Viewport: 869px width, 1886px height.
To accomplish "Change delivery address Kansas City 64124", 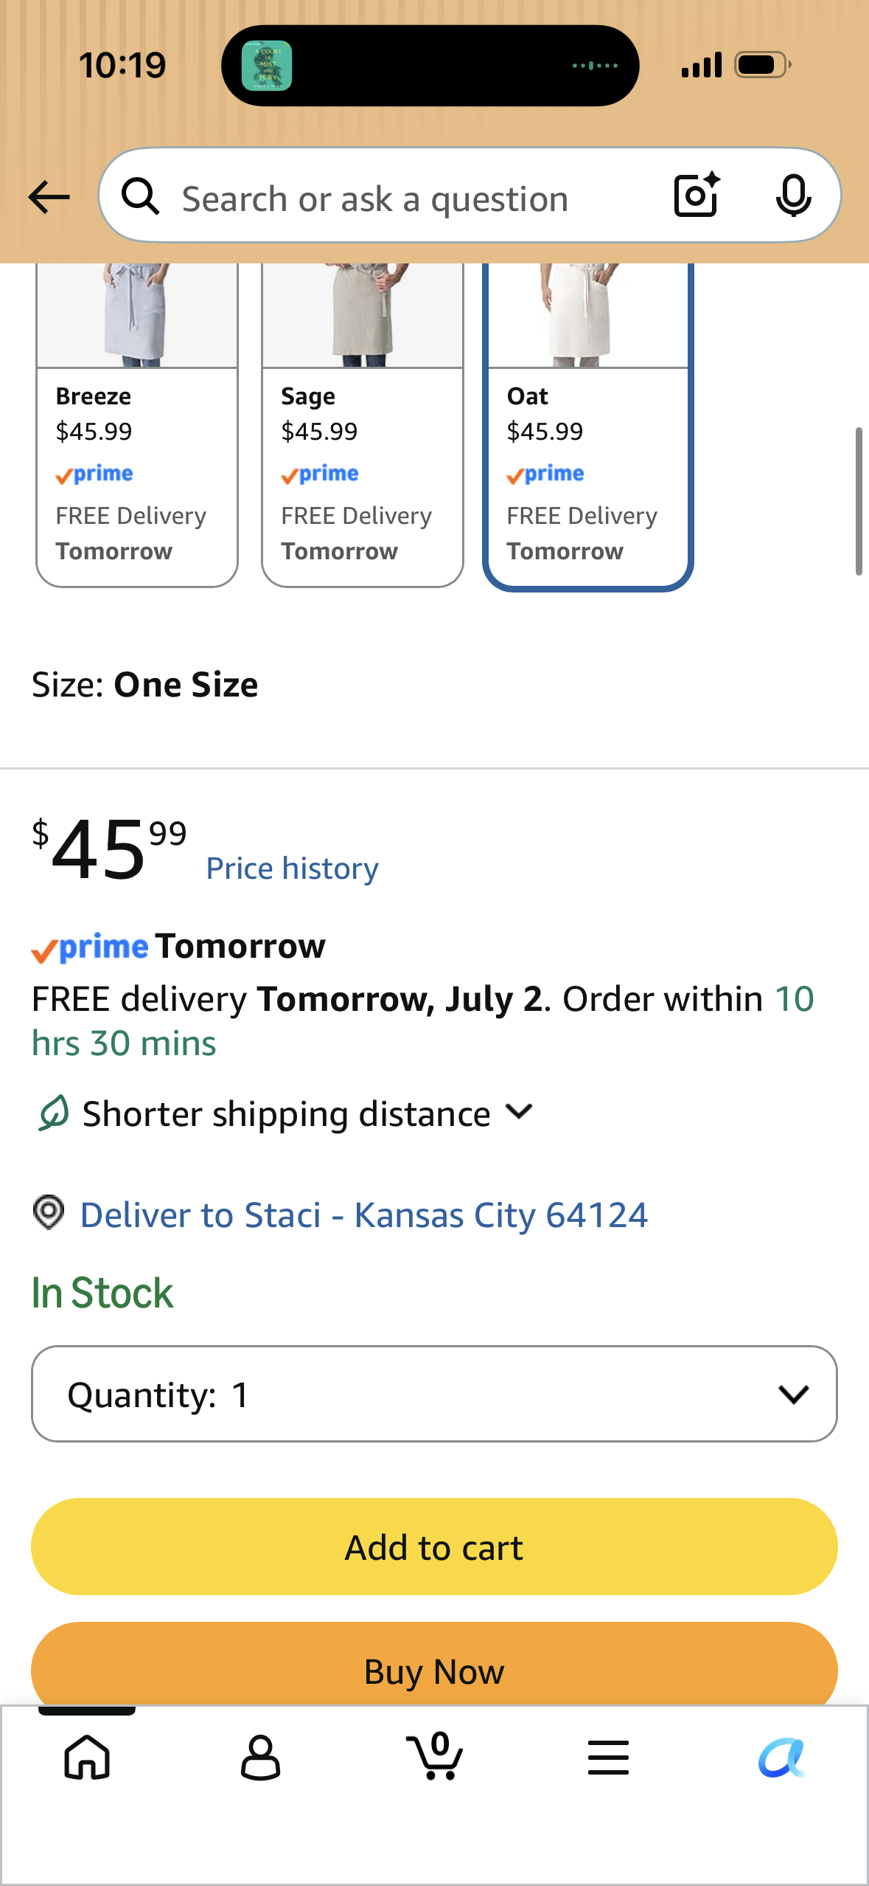I will point(364,1215).
